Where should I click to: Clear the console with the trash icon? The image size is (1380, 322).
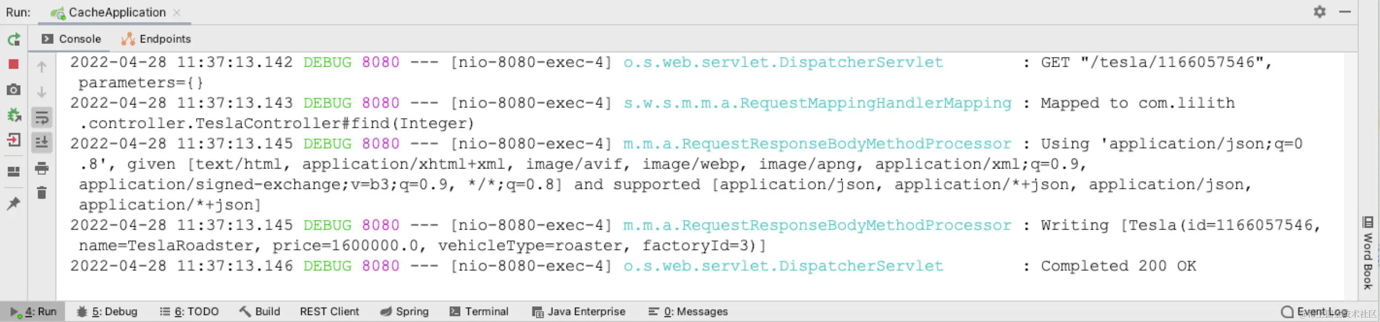pyautogui.click(x=42, y=193)
